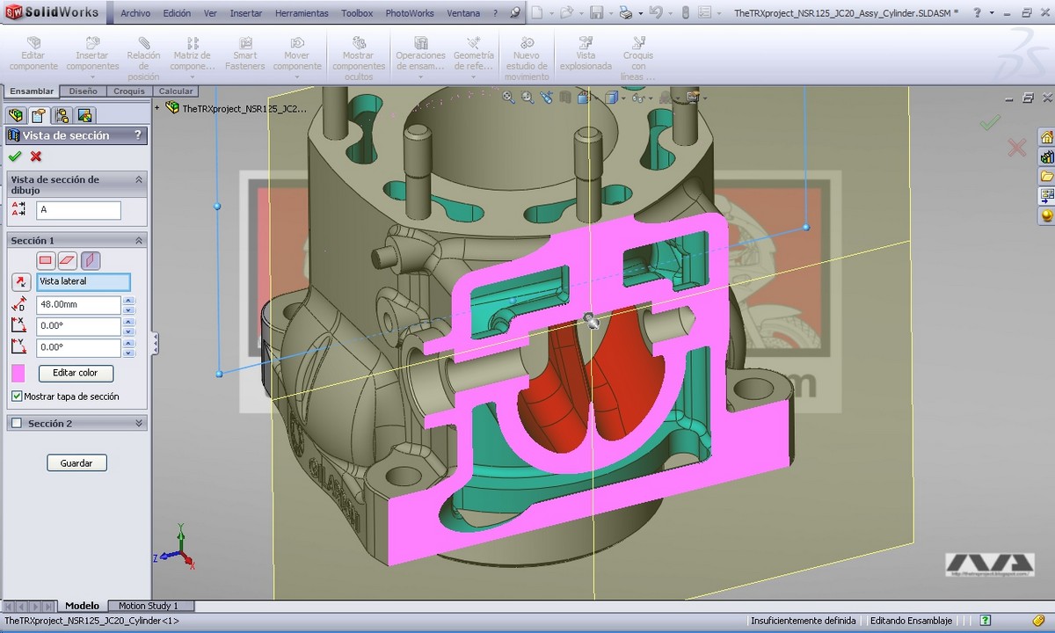Click the Rebuild traffic light icon

688,13
